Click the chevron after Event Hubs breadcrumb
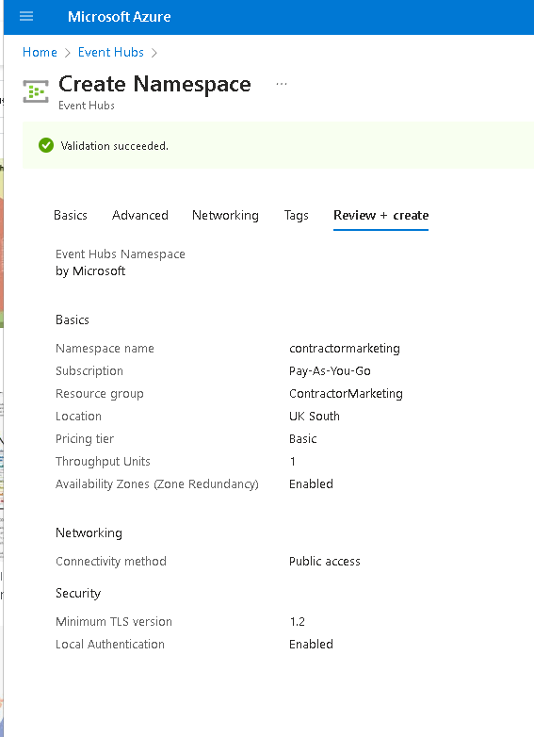 point(154,53)
